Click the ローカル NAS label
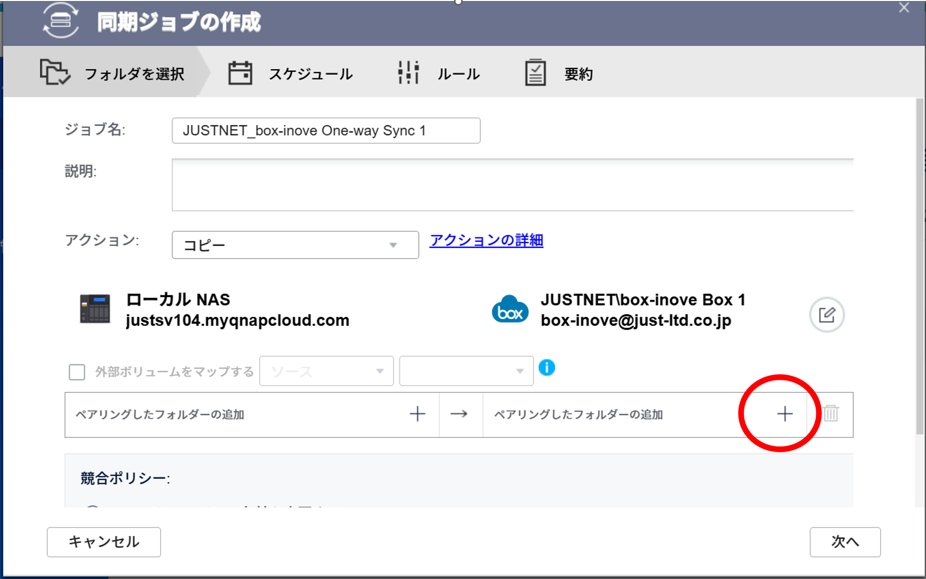 (178, 300)
